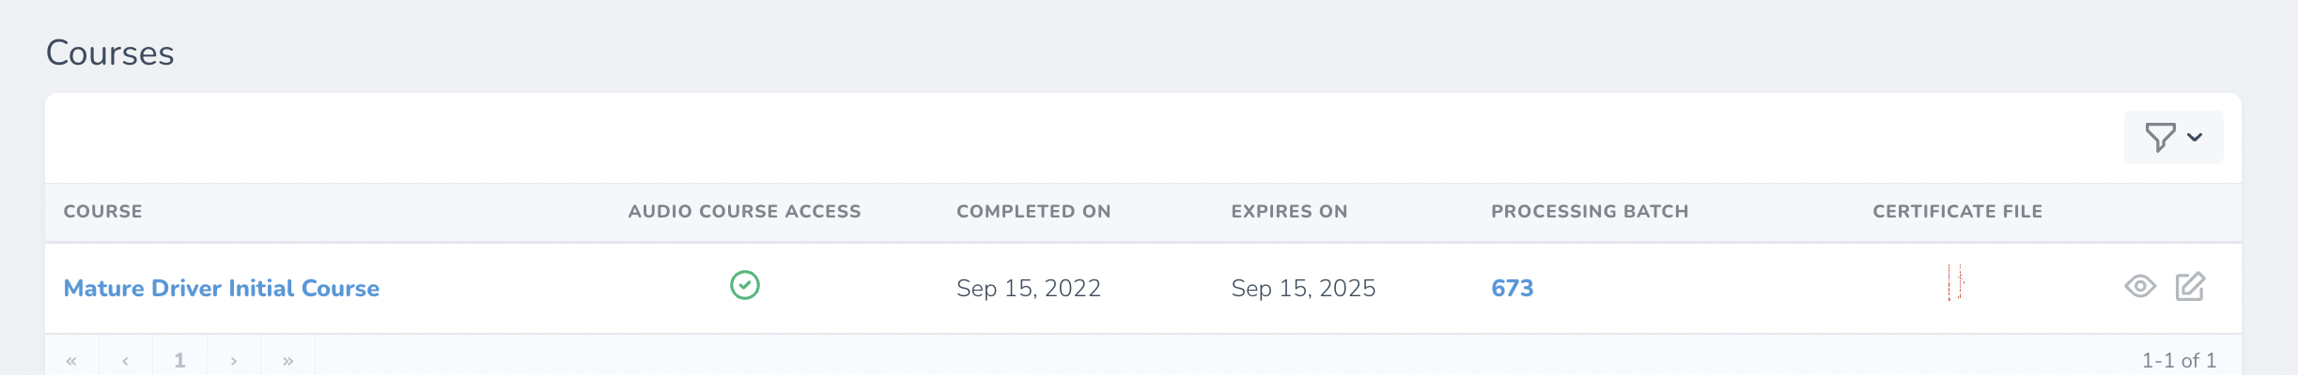Click the Certificate File column header
Screen dimensions: 2298x375
1957,212
